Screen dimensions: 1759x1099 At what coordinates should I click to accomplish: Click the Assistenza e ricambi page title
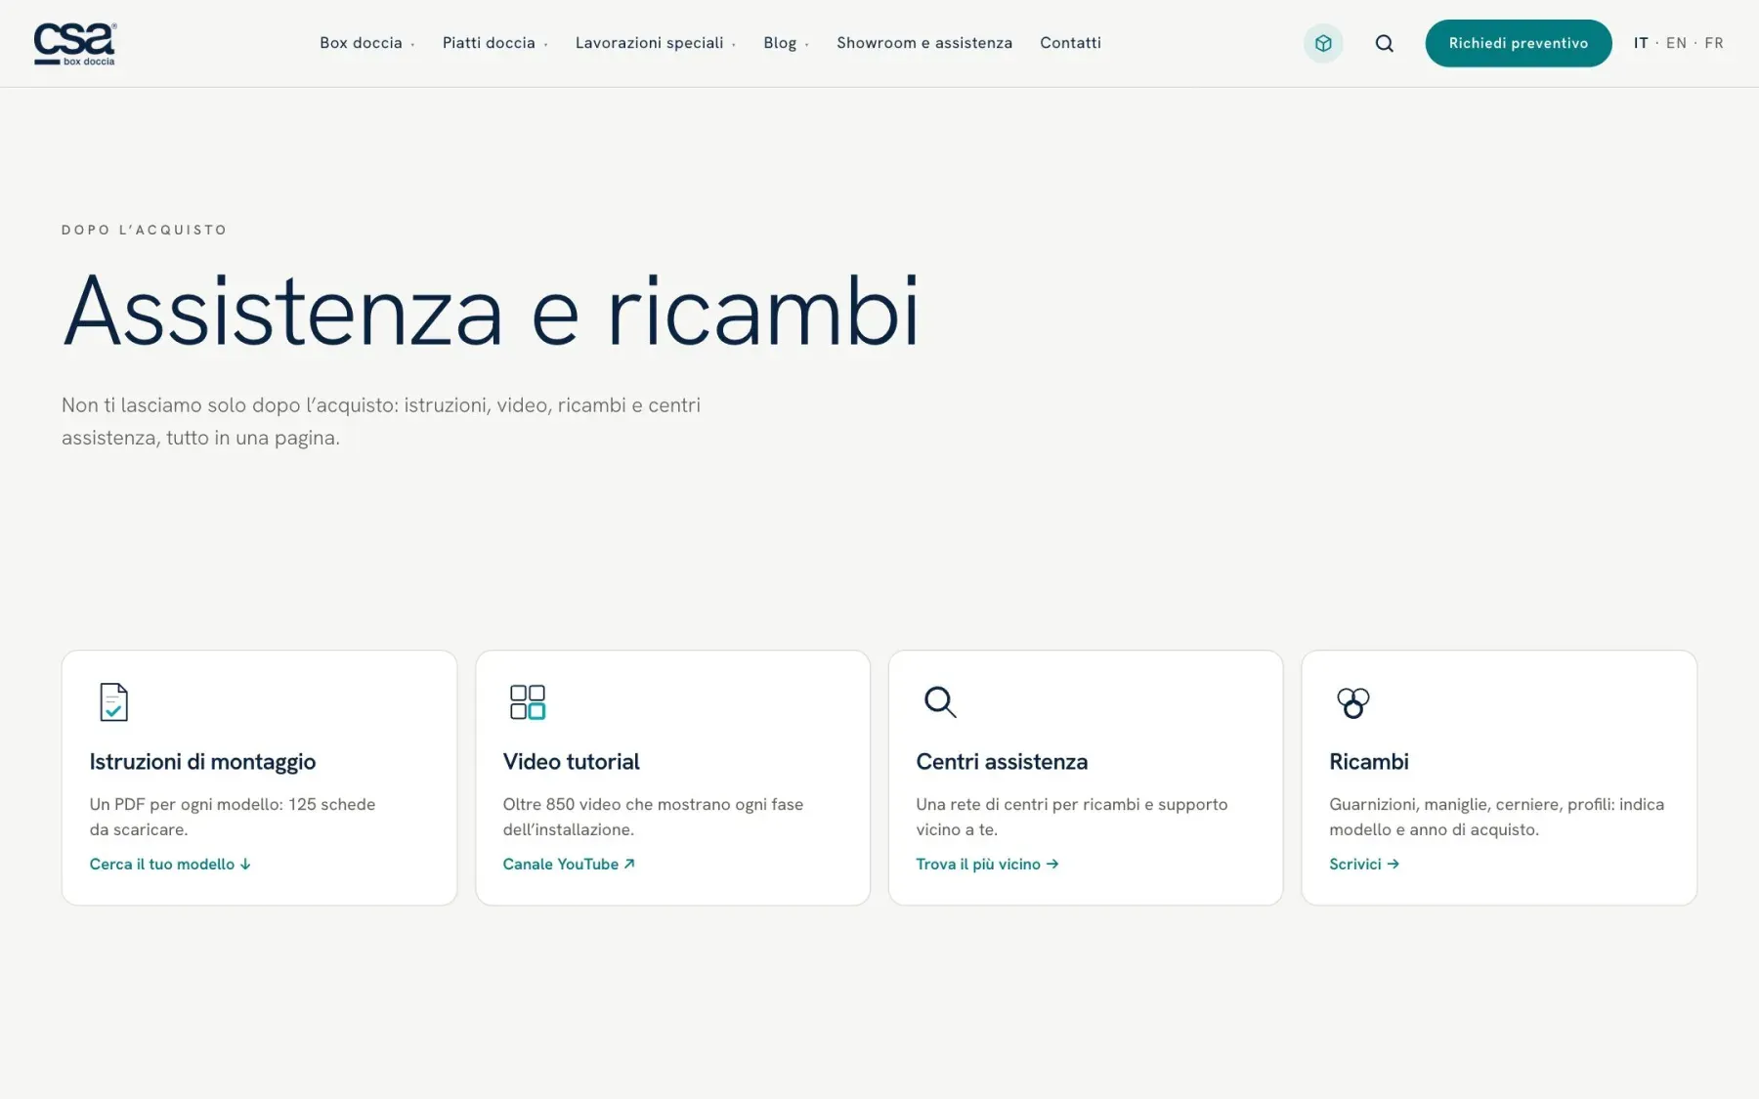point(492,312)
